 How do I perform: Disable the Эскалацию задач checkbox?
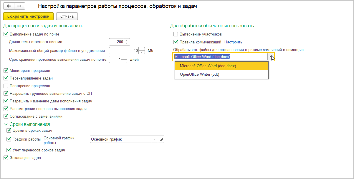tap(6, 158)
